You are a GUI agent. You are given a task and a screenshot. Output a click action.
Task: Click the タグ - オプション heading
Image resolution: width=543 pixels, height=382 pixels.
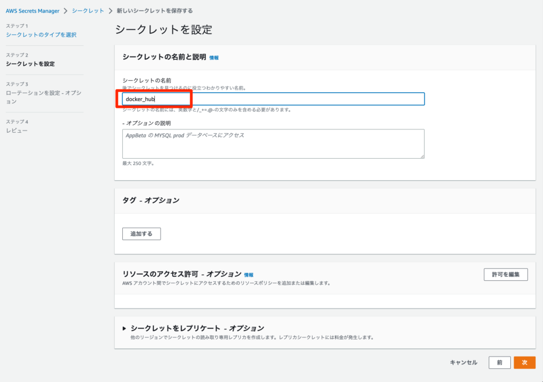[x=151, y=201]
